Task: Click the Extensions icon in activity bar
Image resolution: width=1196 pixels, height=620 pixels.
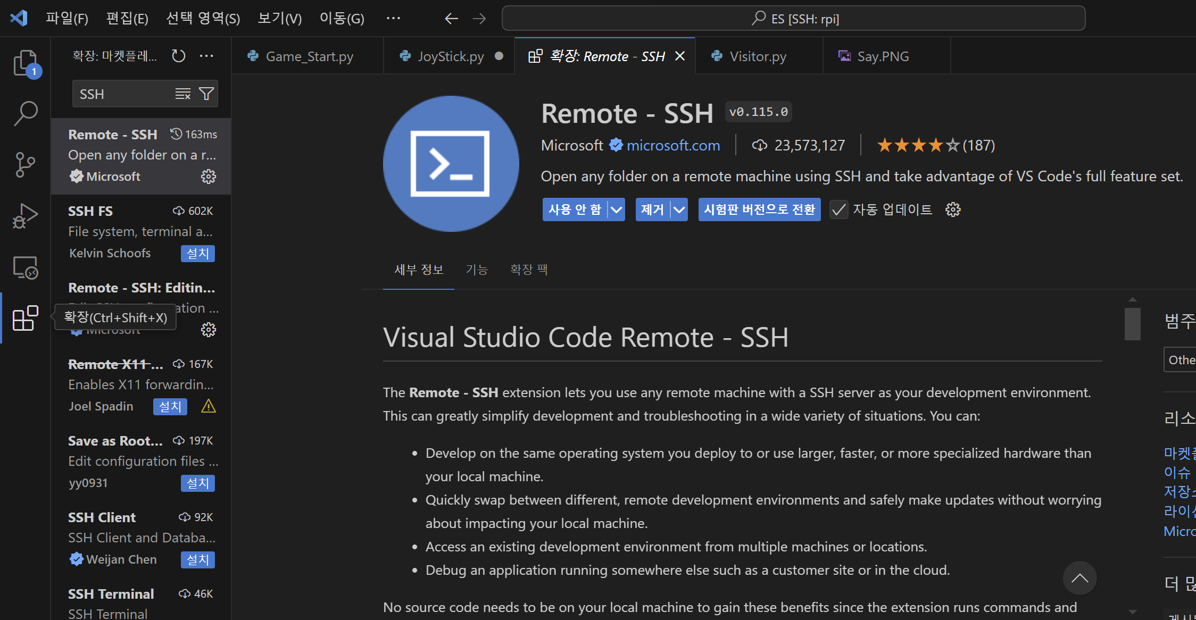Action: [x=25, y=318]
